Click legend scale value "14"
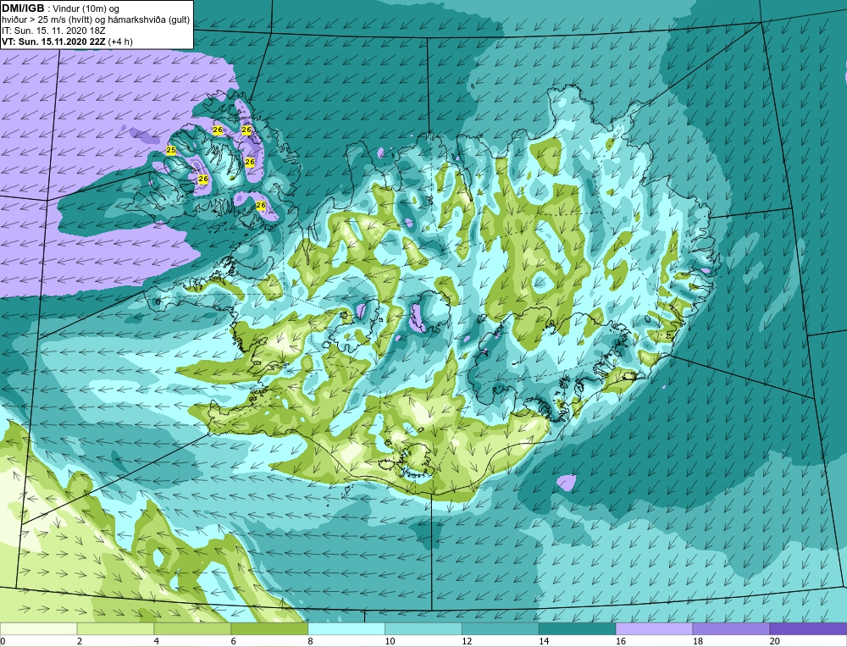Screen dimensions: 847x647 point(544,641)
